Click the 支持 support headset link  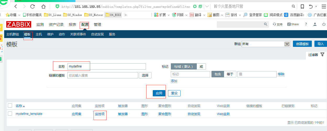coord(277,24)
